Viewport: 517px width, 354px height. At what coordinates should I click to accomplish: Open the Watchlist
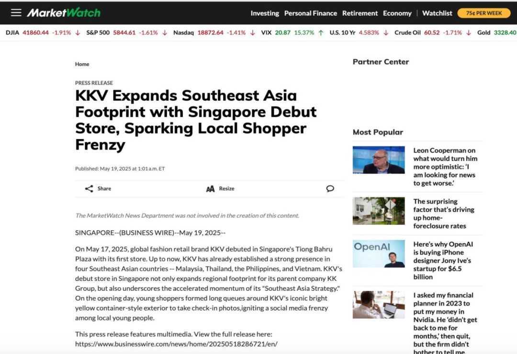click(437, 13)
